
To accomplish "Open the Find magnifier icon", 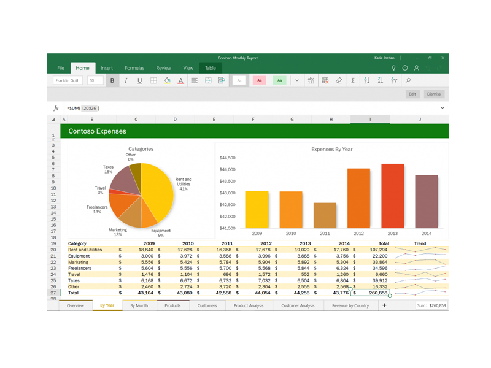I will [x=408, y=80].
